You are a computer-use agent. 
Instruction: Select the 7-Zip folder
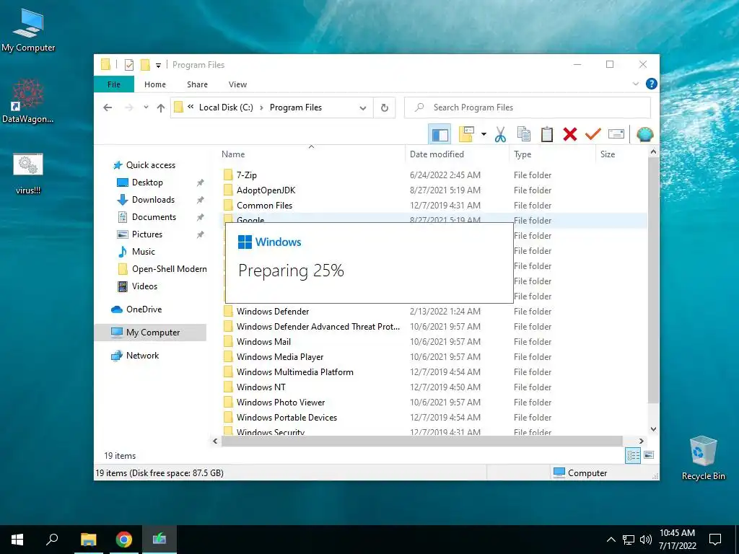247,175
